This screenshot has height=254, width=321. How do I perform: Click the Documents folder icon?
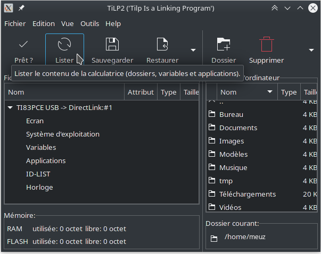(212, 128)
